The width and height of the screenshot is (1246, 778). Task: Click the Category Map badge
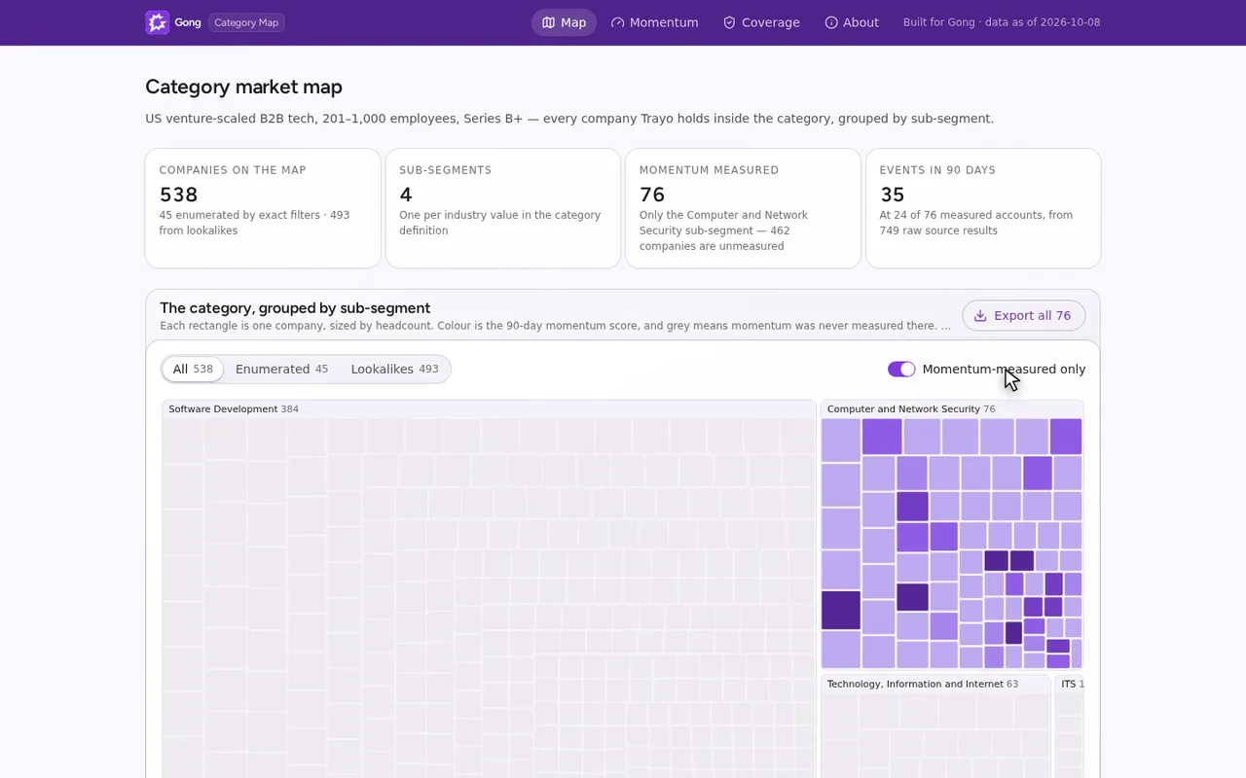click(246, 22)
